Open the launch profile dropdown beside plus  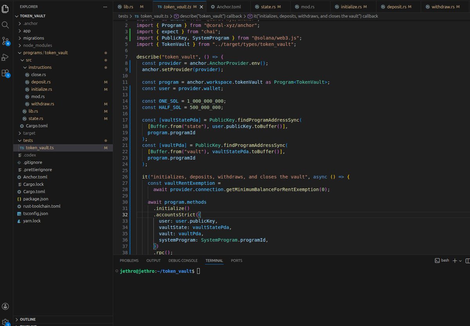460,261
